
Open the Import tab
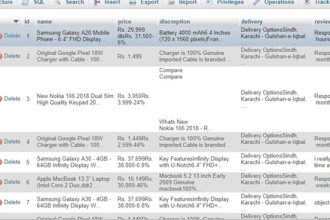pos(181,2)
